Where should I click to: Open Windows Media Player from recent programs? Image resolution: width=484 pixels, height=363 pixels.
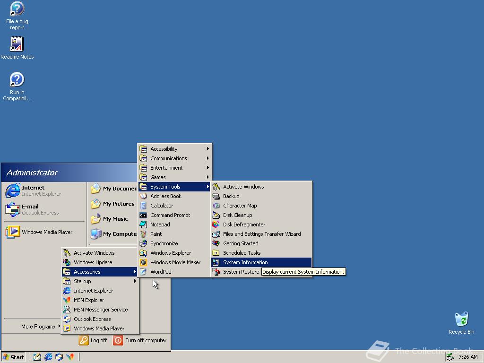click(x=44, y=232)
